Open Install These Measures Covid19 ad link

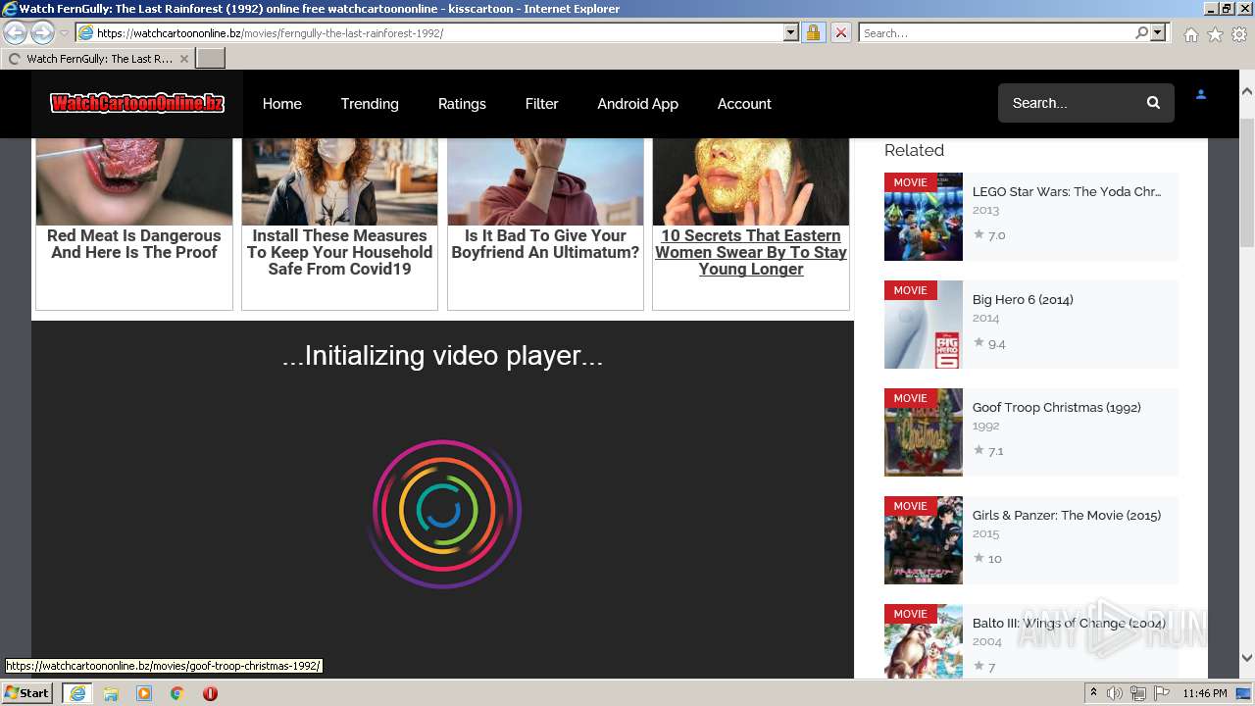click(339, 252)
